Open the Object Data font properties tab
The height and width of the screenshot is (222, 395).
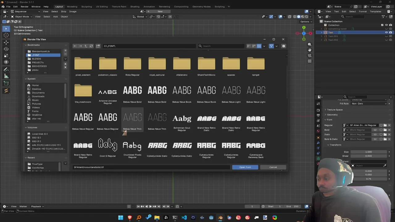tap(318, 158)
